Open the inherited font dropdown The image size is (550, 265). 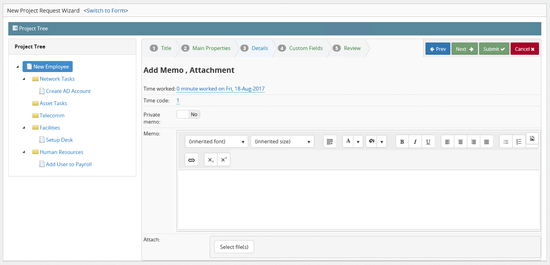point(216,141)
